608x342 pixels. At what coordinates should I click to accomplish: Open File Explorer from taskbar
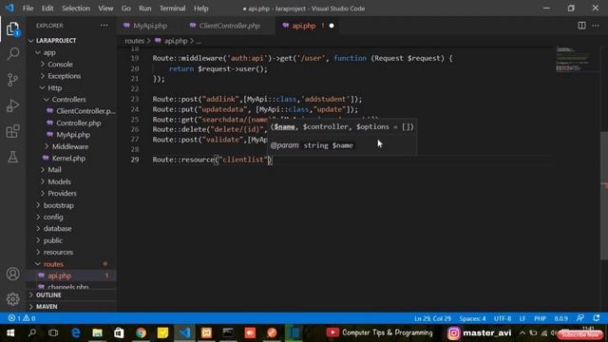click(97, 332)
